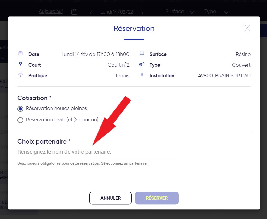Go to next day with right arrow
This screenshot has width=267, height=219.
pos(142,13)
